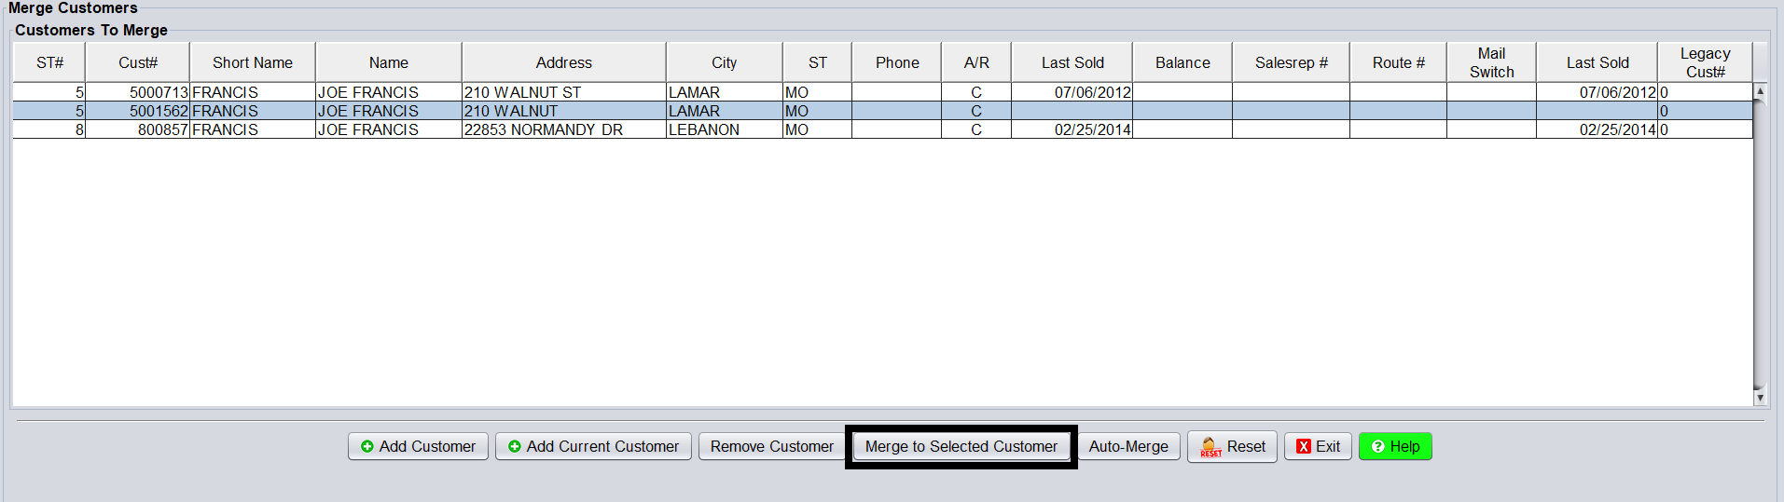Click the Reset button icon
The width and height of the screenshot is (1784, 502).
pyautogui.click(x=1210, y=447)
